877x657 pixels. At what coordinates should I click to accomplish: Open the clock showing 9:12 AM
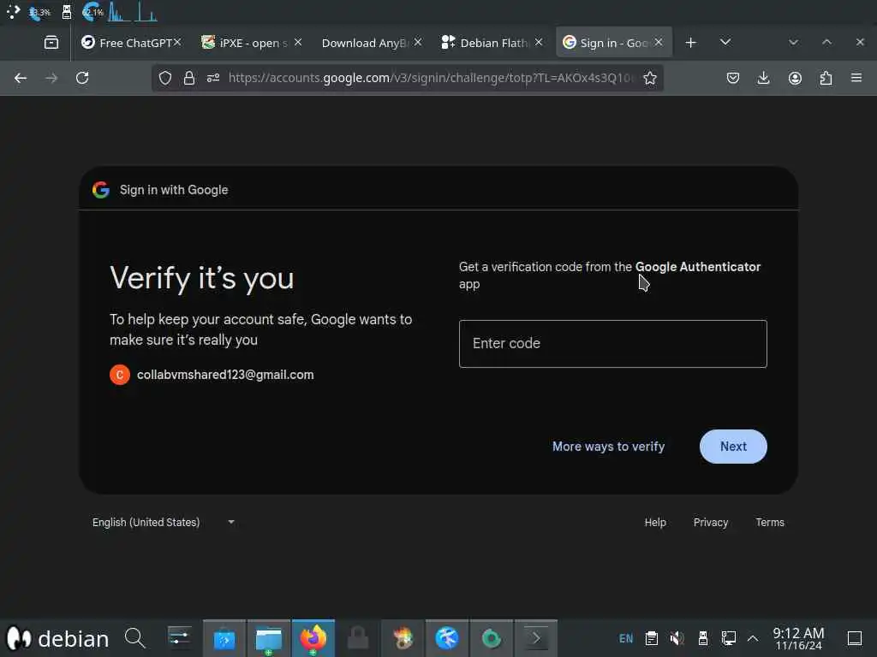(x=798, y=638)
